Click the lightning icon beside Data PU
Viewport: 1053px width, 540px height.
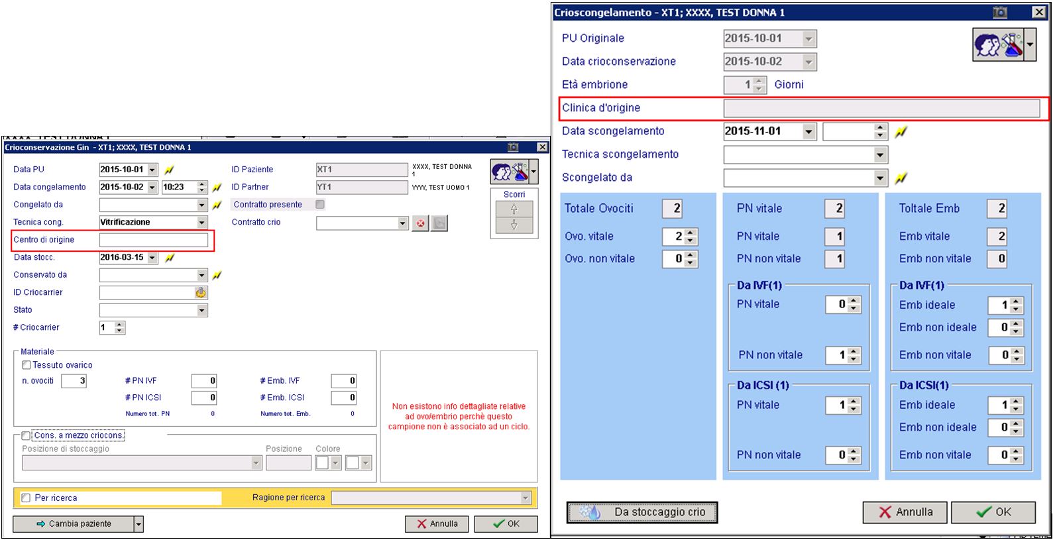pos(169,170)
